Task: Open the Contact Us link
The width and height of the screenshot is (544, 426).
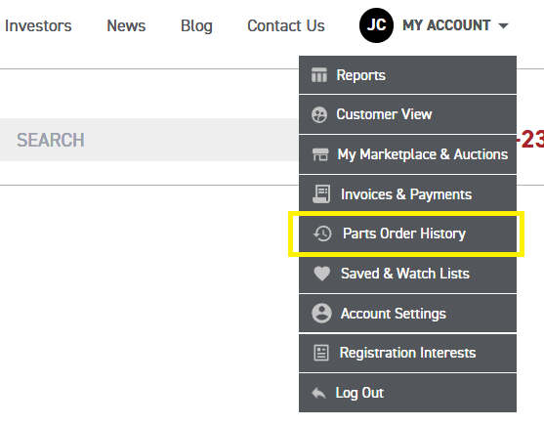Action: 286,25
